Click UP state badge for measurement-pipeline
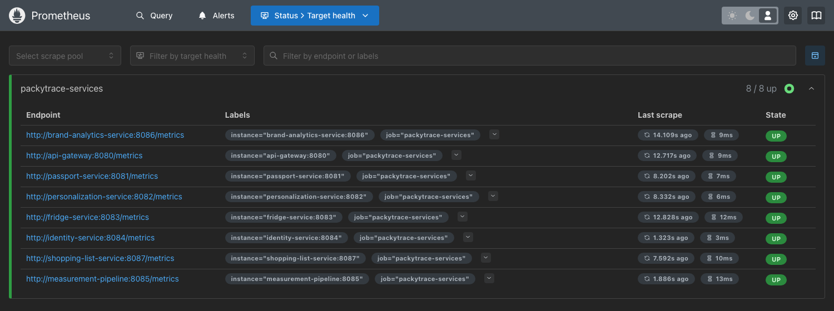This screenshot has width=834, height=311. coord(776,280)
